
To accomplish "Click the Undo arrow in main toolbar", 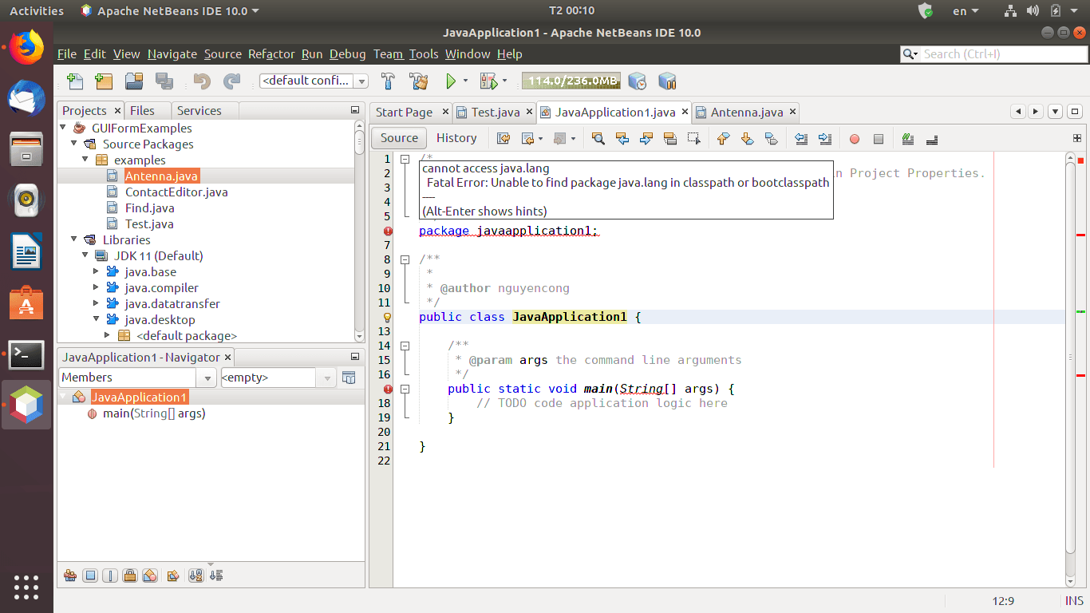I will click(202, 81).
